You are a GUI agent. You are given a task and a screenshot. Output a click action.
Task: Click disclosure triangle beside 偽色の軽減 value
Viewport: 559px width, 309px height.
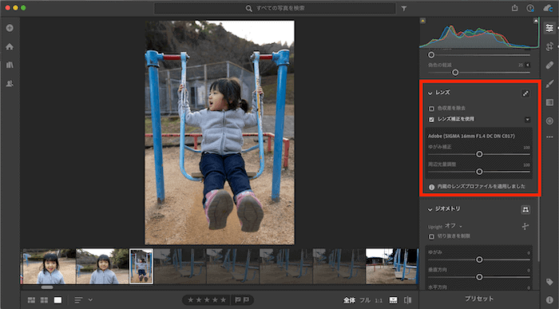tap(528, 65)
